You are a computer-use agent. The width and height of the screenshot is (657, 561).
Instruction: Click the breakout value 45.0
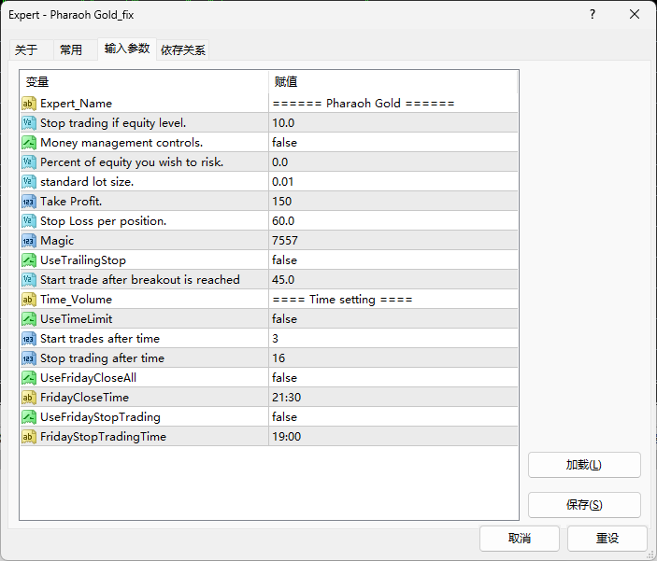pyautogui.click(x=283, y=280)
